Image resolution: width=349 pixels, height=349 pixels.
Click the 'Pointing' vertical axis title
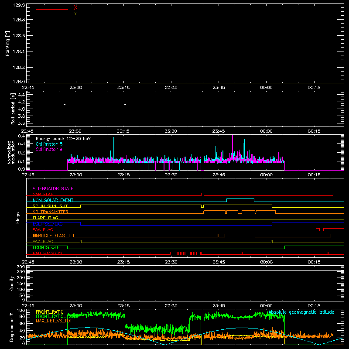(x=7, y=43)
